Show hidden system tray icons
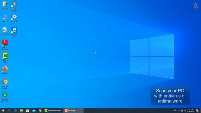 179,110
